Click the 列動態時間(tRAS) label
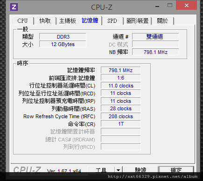Viewport: 203px width, 181px height. tap(73, 109)
